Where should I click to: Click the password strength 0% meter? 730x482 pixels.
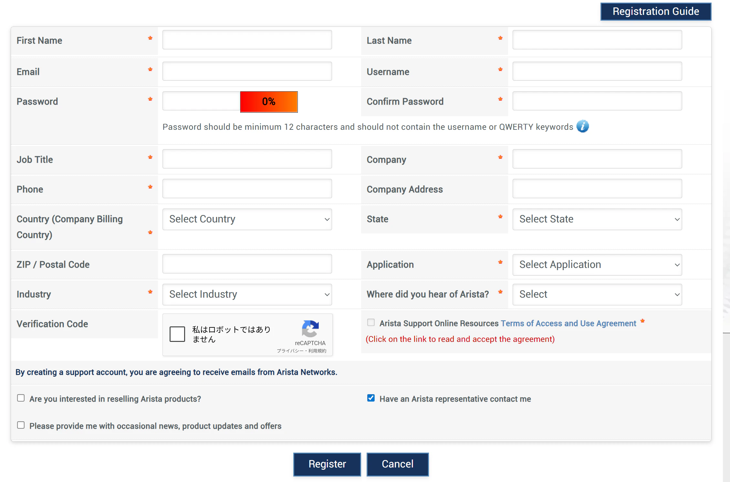click(x=269, y=102)
